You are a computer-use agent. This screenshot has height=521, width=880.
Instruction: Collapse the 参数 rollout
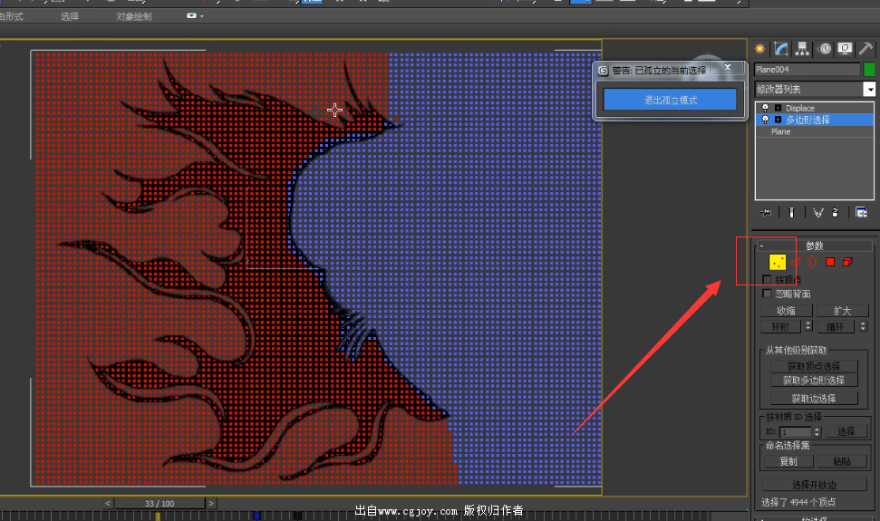tap(762, 246)
